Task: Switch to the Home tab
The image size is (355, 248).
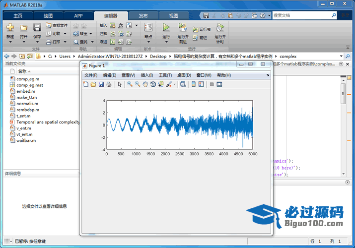Action: coord(18,15)
